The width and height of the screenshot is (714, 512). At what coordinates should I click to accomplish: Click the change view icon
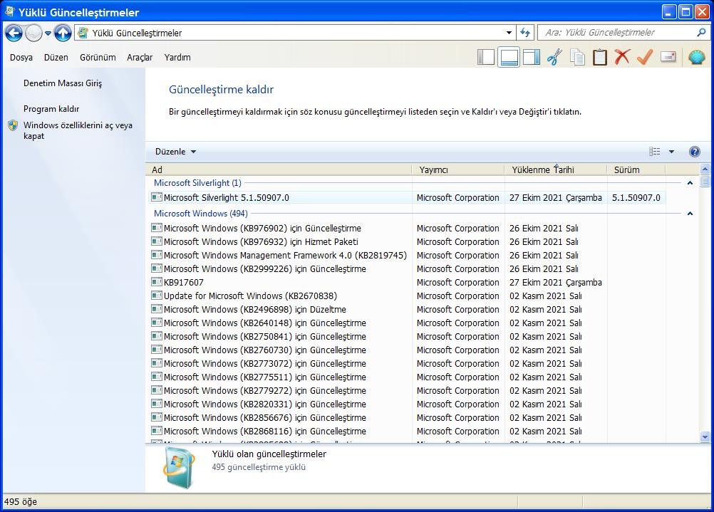click(654, 152)
